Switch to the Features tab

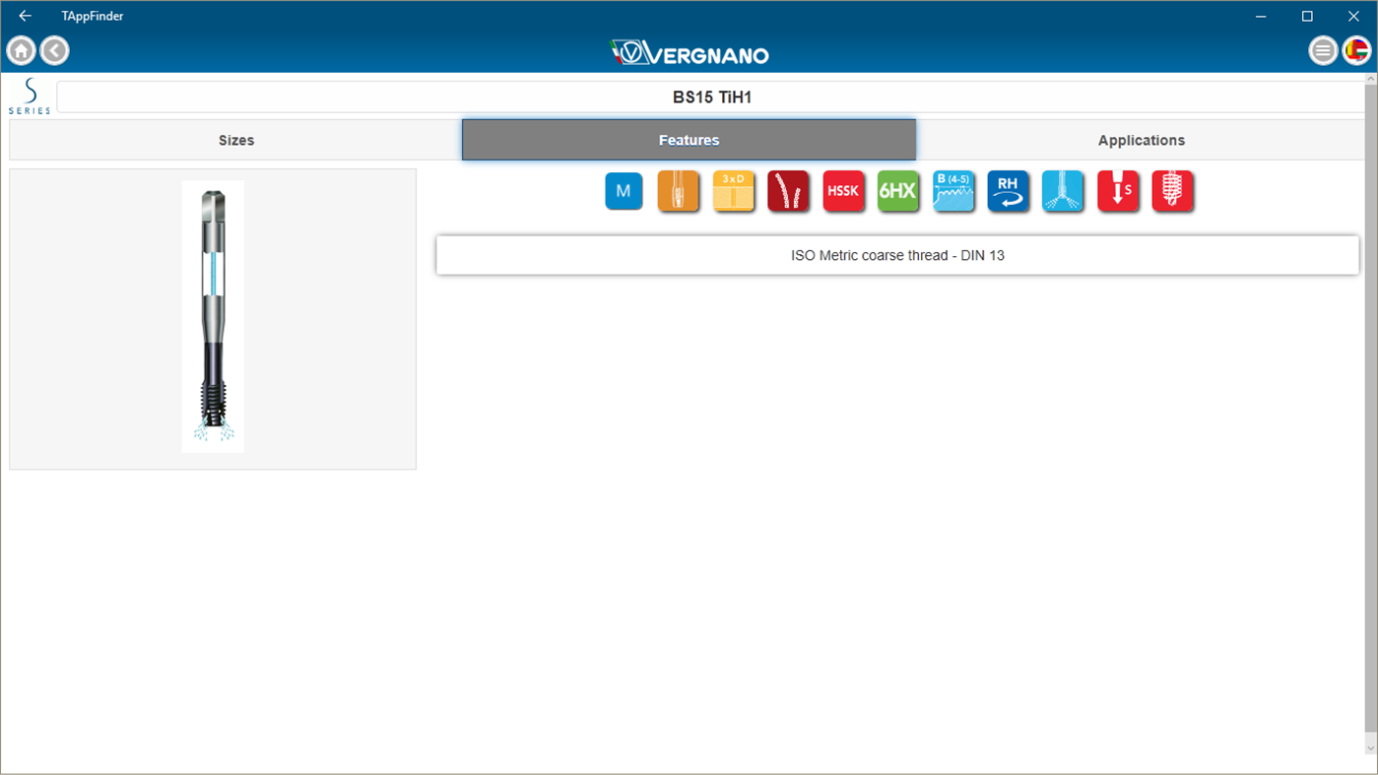pyautogui.click(x=689, y=140)
